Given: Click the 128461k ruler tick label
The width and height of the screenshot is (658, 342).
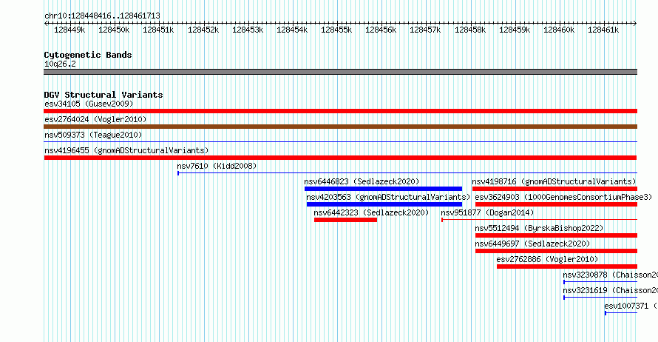Looking at the screenshot, I should coord(603,30).
